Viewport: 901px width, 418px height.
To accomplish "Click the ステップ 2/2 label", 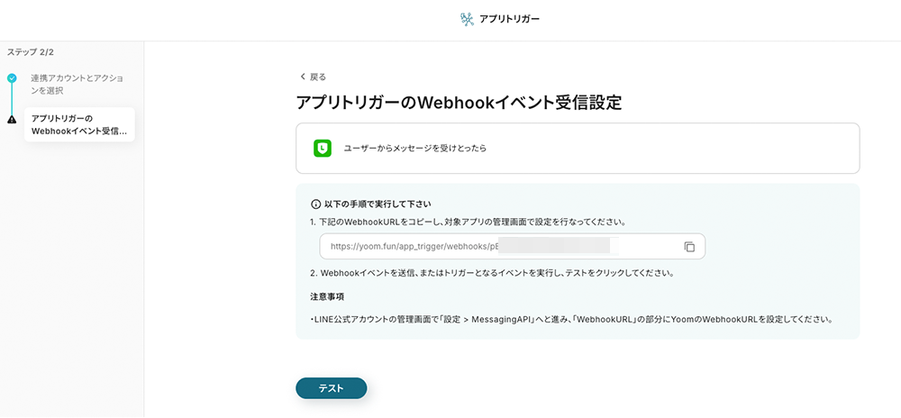I will pos(31,52).
